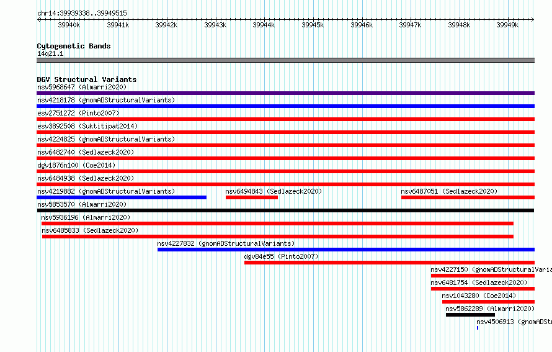Click the nsv4219882 (gnomADStructuralVariants) label
552x352 pixels.
click(x=106, y=191)
